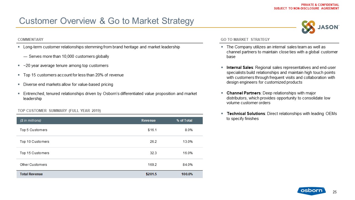This screenshot has height=200, width=355.
Task: Click the Internal Sales bold label
Action: pyautogui.click(x=240, y=67)
